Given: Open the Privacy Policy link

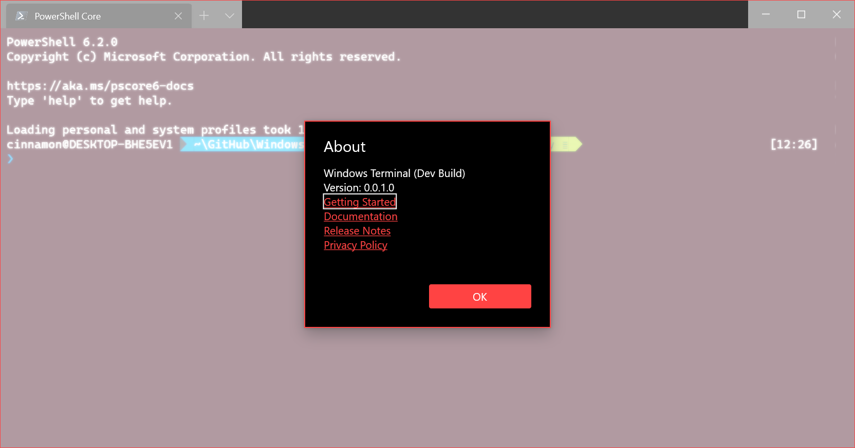Looking at the screenshot, I should 356,245.
